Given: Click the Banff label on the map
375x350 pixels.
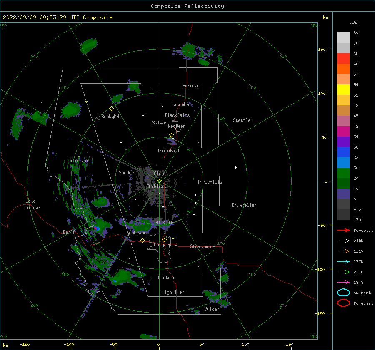Looking at the screenshot, I should coord(69,232).
